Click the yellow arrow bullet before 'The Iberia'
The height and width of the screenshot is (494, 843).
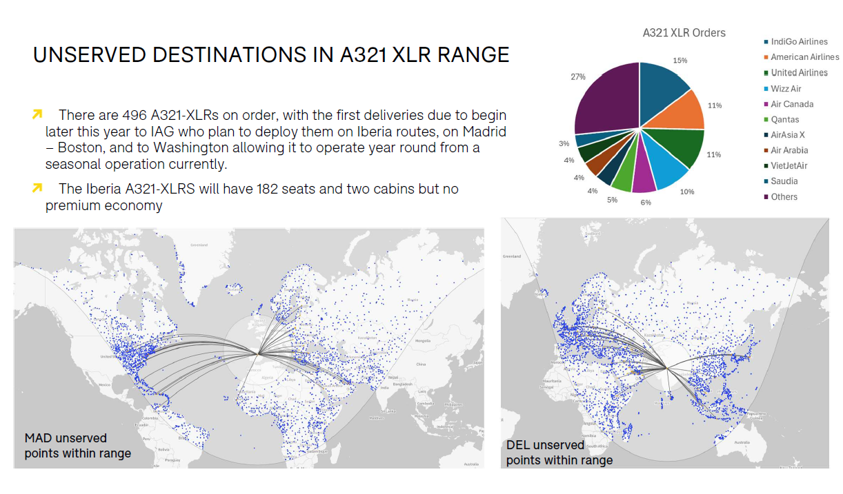(x=37, y=188)
